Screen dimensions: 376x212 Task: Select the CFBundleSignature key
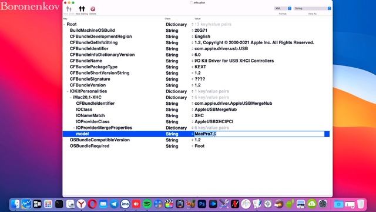tap(90, 79)
